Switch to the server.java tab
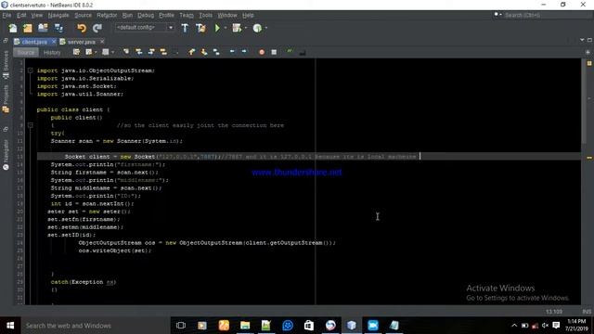Image resolution: width=594 pixels, height=334 pixels. [x=82, y=42]
